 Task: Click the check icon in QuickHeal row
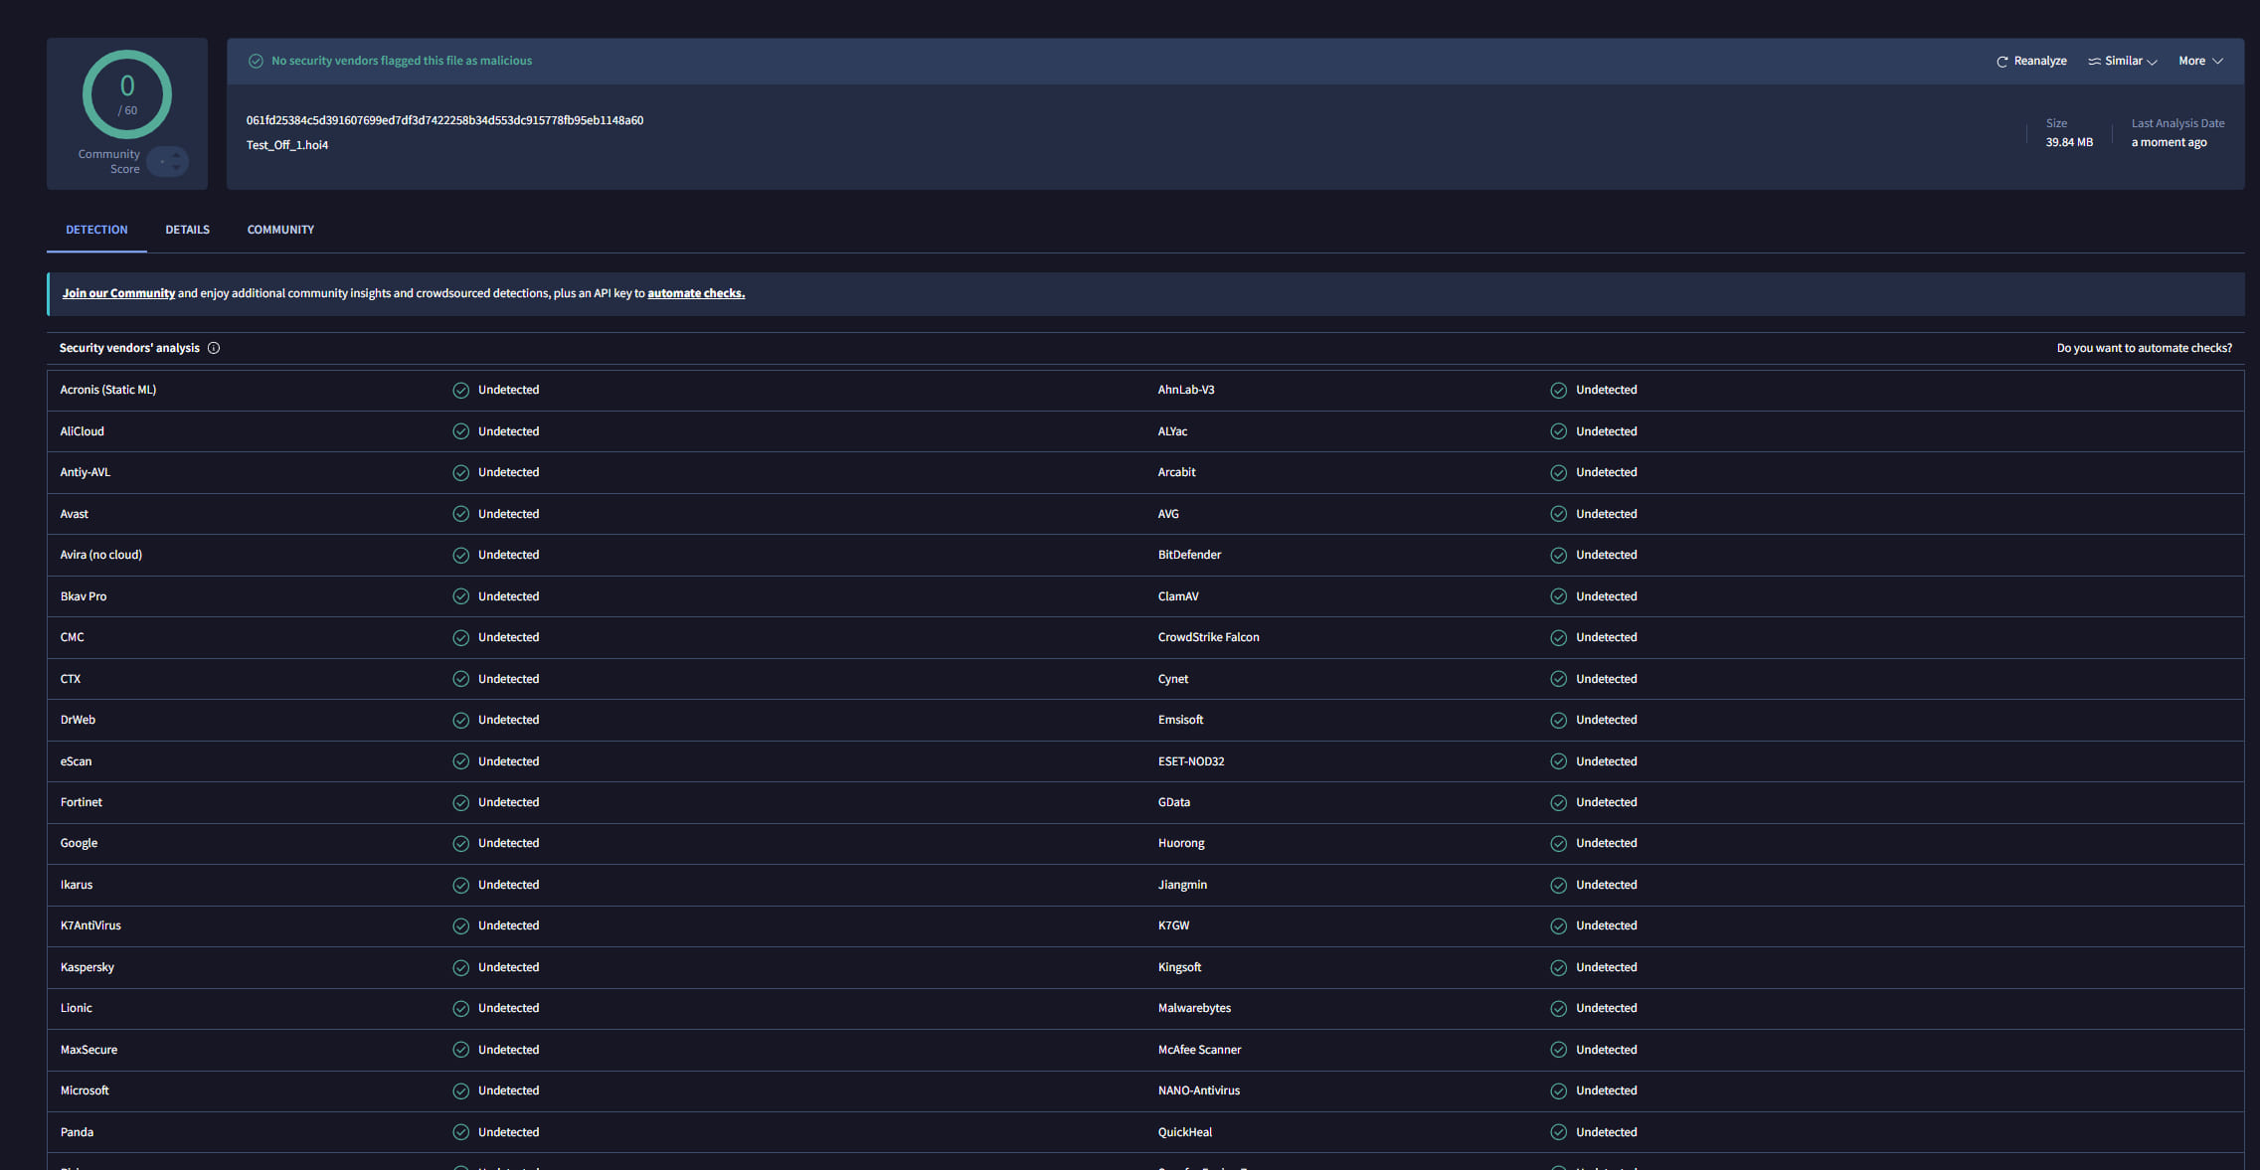1558,1132
